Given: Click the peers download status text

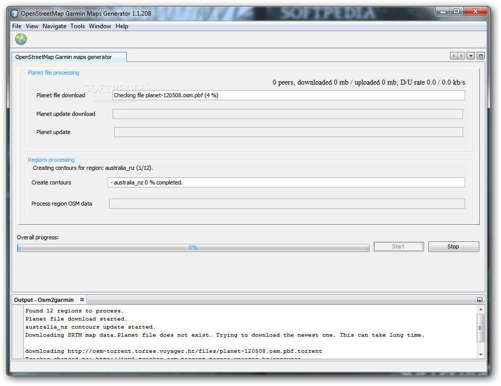Looking at the screenshot, I should [x=369, y=82].
